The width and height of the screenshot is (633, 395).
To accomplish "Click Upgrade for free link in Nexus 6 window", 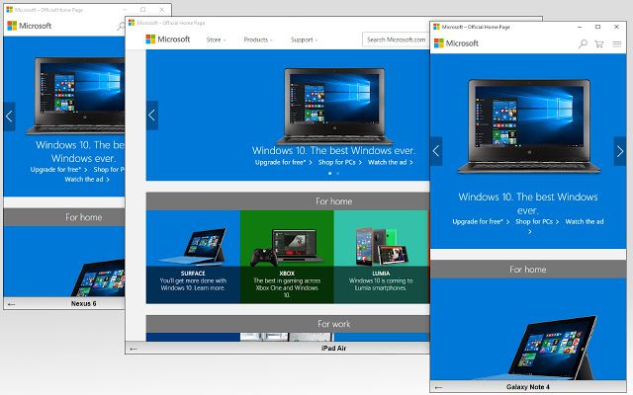I will coord(59,170).
